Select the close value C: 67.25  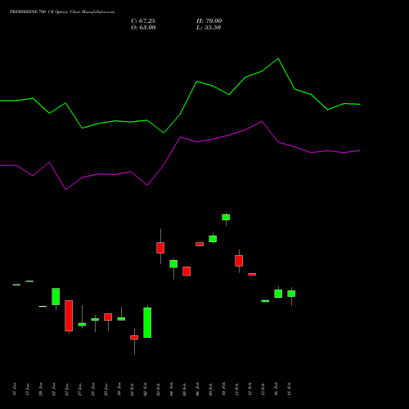pos(143,21)
